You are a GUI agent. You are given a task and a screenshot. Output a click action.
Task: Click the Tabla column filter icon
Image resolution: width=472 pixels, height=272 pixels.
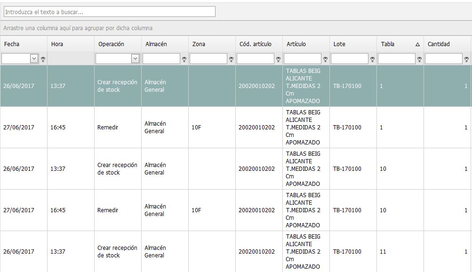pos(420,59)
